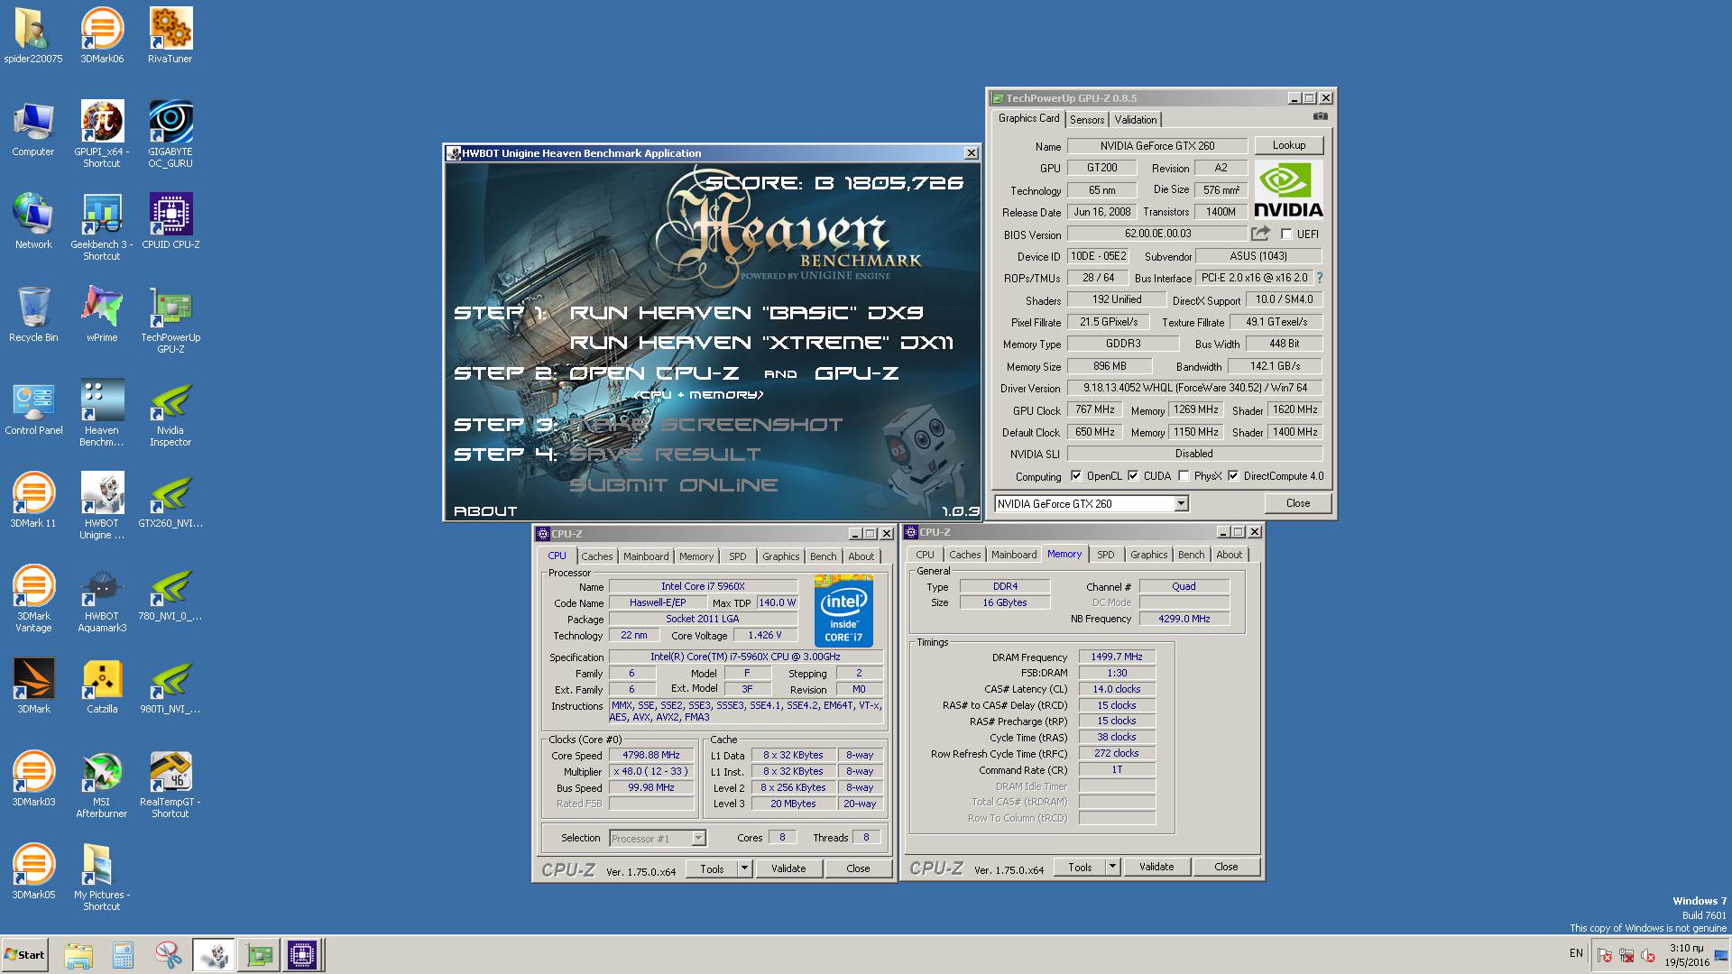Launch wPrime from the desktop

pos(102,315)
